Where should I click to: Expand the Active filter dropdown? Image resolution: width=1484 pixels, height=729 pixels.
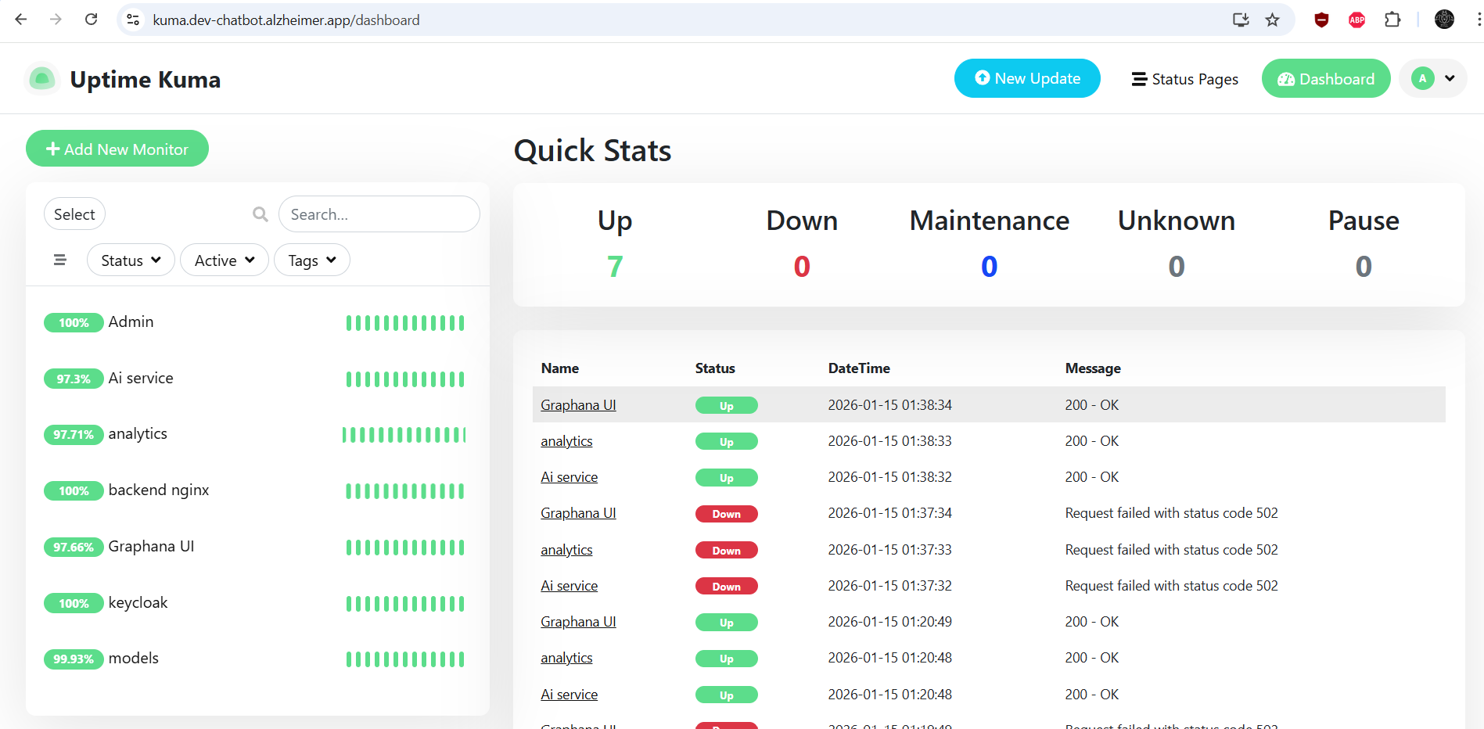[x=225, y=260]
